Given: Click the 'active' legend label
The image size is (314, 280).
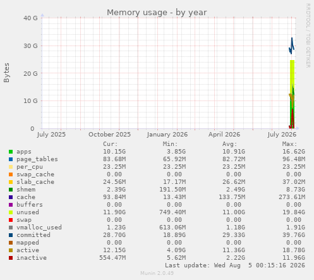Looking at the screenshot, I should (x=28, y=250).
